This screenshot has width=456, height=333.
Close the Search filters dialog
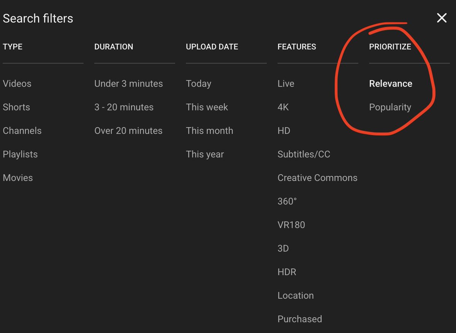pyautogui.click(x=442, y=18)
